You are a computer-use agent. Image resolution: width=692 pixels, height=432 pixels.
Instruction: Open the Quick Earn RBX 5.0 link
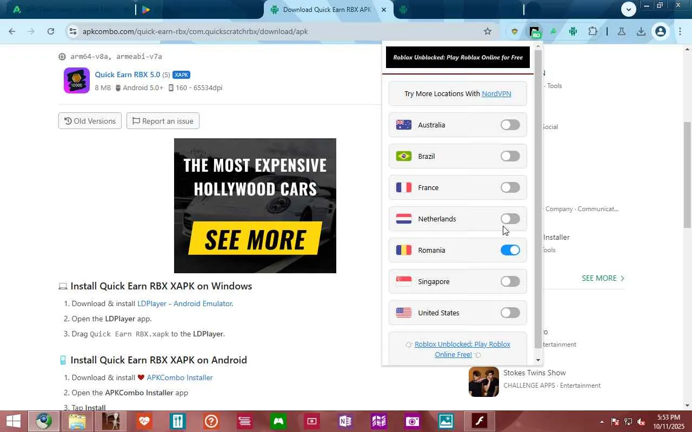[128, 75]
